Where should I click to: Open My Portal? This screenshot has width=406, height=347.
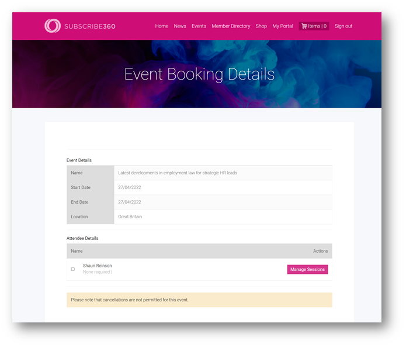(283, 26)
